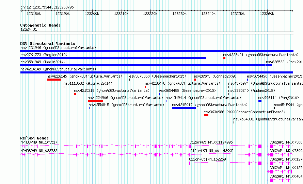The height and width of the screenshot is (184, 303).
Task: Click the 123260k ruler tick label
Action: pyautogui.click(x=267, y=14)
